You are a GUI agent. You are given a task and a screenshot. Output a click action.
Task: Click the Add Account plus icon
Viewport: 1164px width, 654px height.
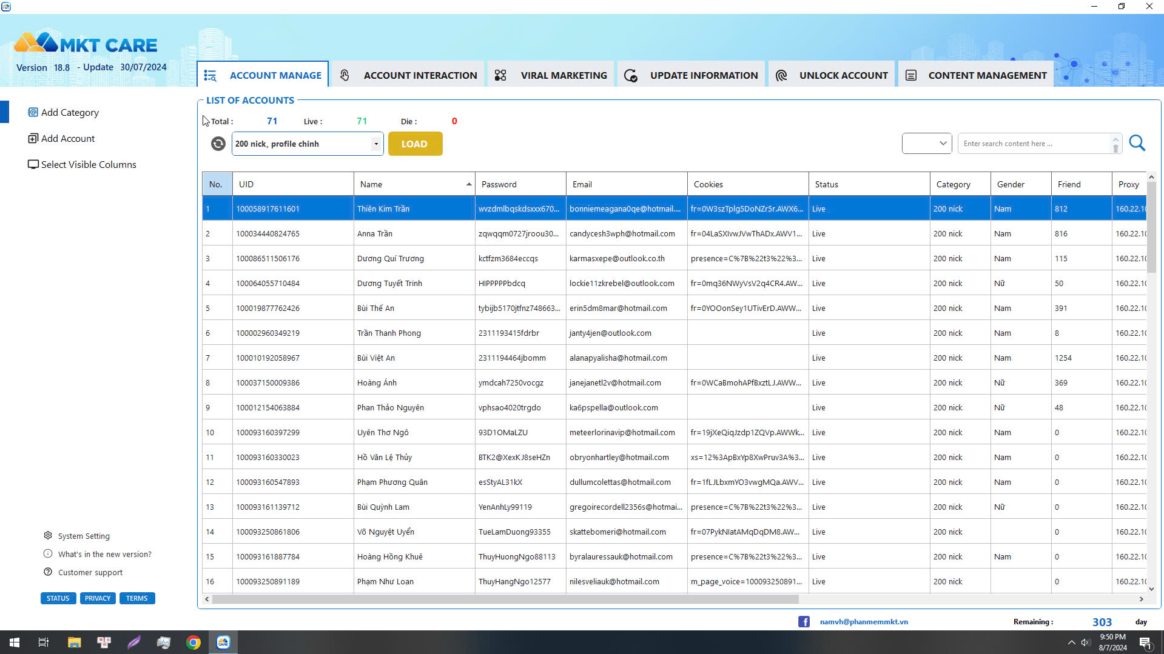[33, 138]
